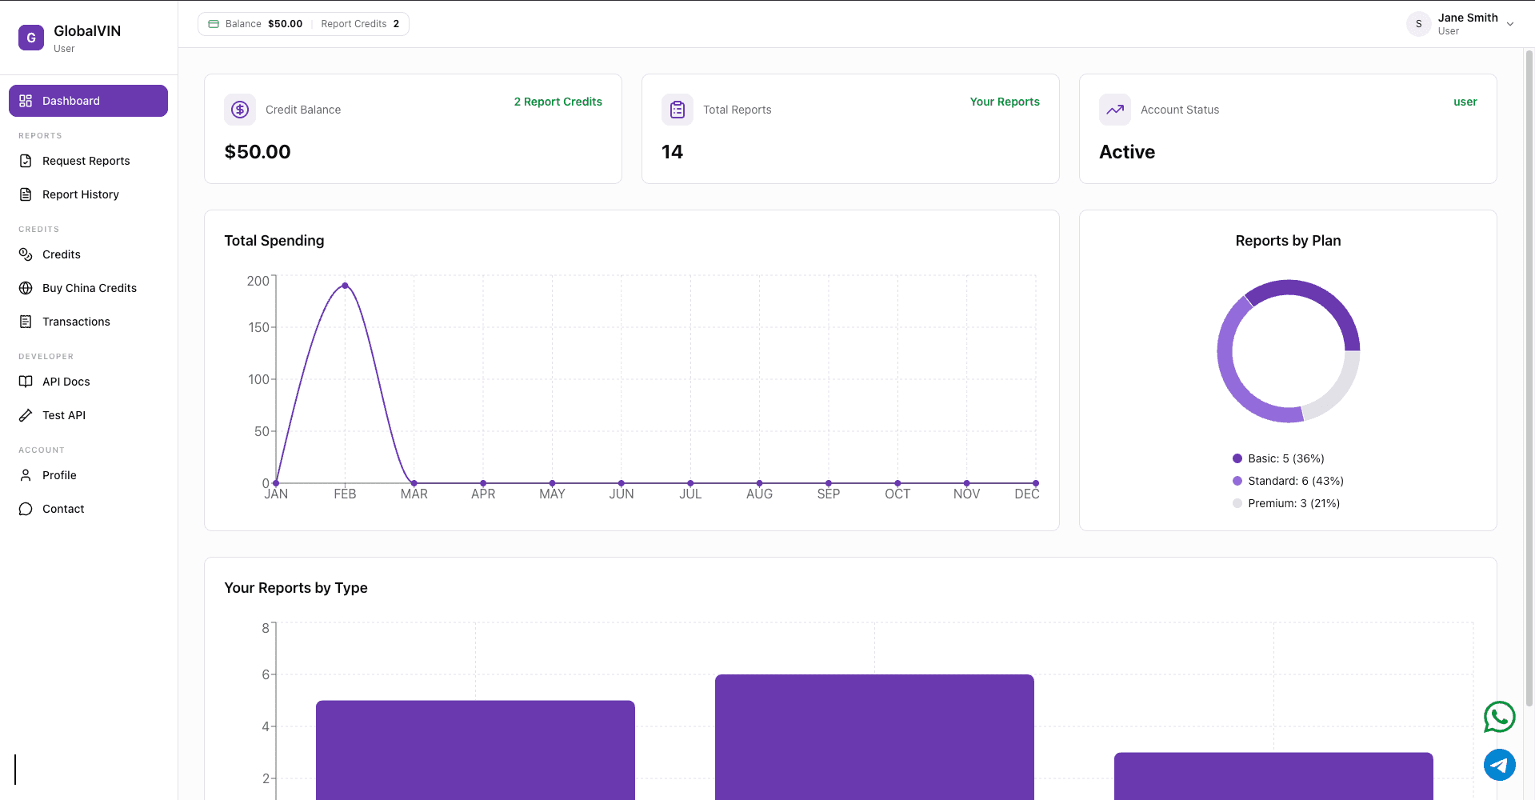The height and width of the screenshot is (800, 1535).
Task: Select the Test API pencil icon
Action: point(26,414)
